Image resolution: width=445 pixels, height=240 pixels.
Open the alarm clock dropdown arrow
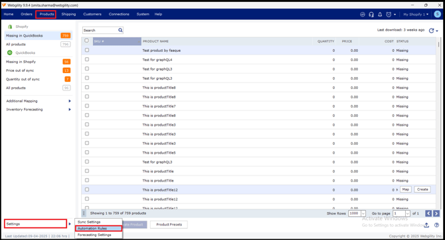395,15
